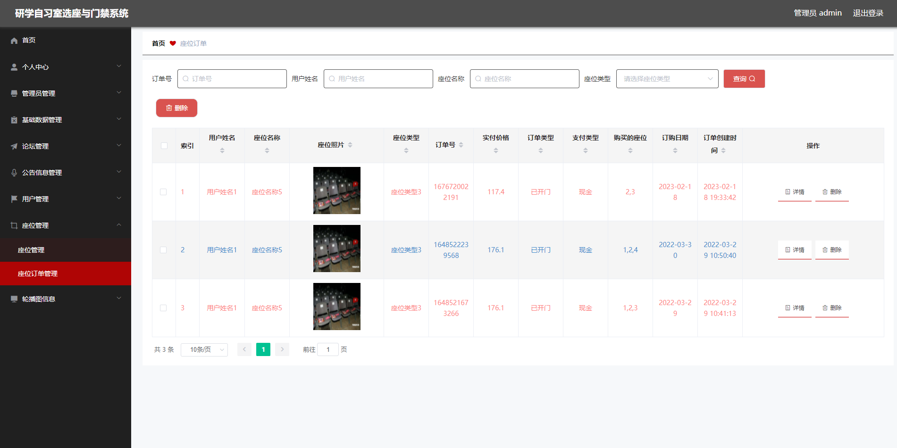Click 退出登录 in the top bar
897x448 pixels.
point(868,13)
